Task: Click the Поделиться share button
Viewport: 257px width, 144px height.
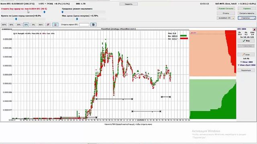Action: [246, 70]
